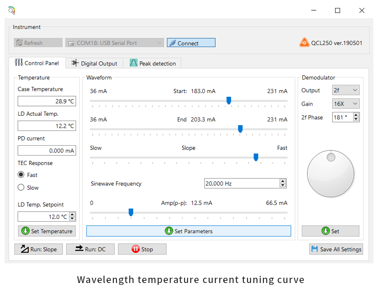Increase LD Temp. Setpoint using up arrow
Viewport: 376px width, 294px height.
73,215
